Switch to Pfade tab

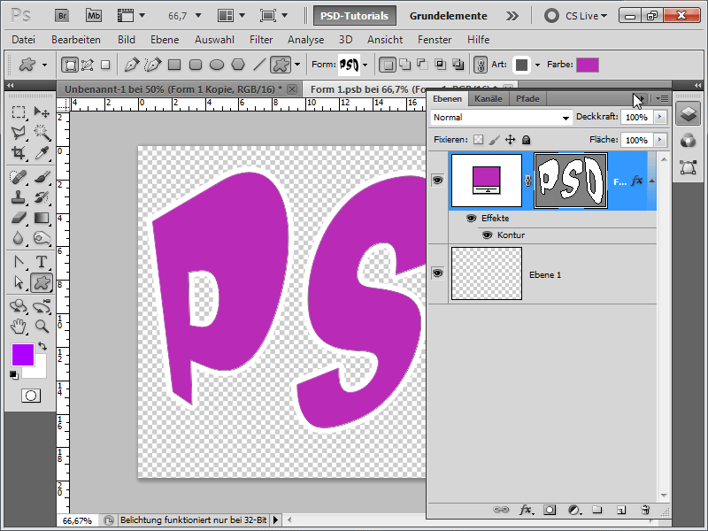(527, 98)
